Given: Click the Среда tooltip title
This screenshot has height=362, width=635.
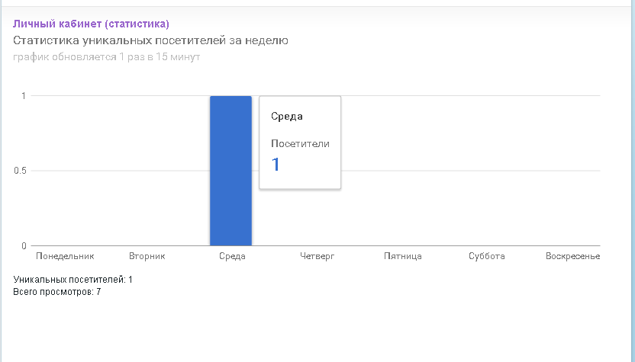Looking at the screenshot, I should [288, 117].
